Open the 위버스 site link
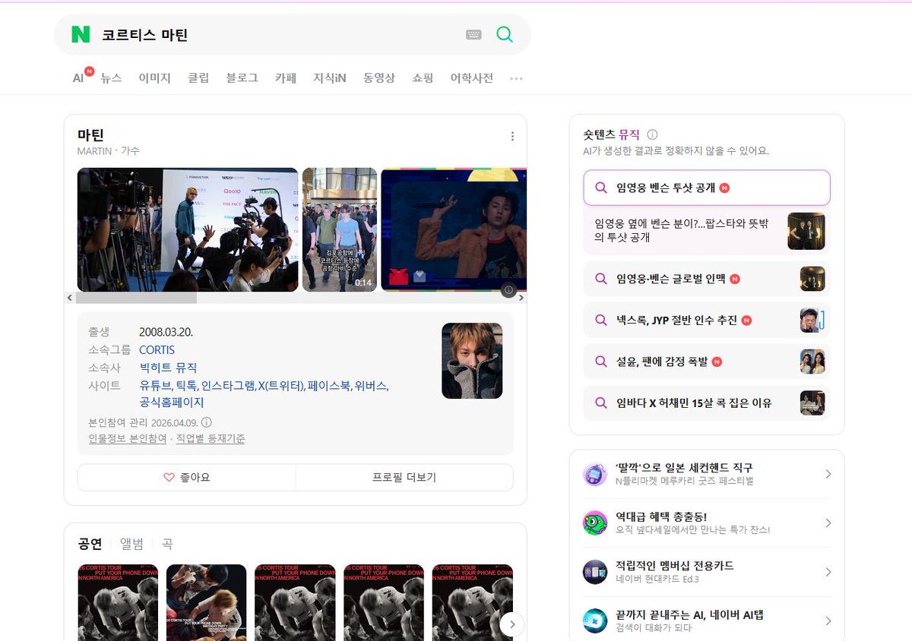 click(x=371, y=386)
